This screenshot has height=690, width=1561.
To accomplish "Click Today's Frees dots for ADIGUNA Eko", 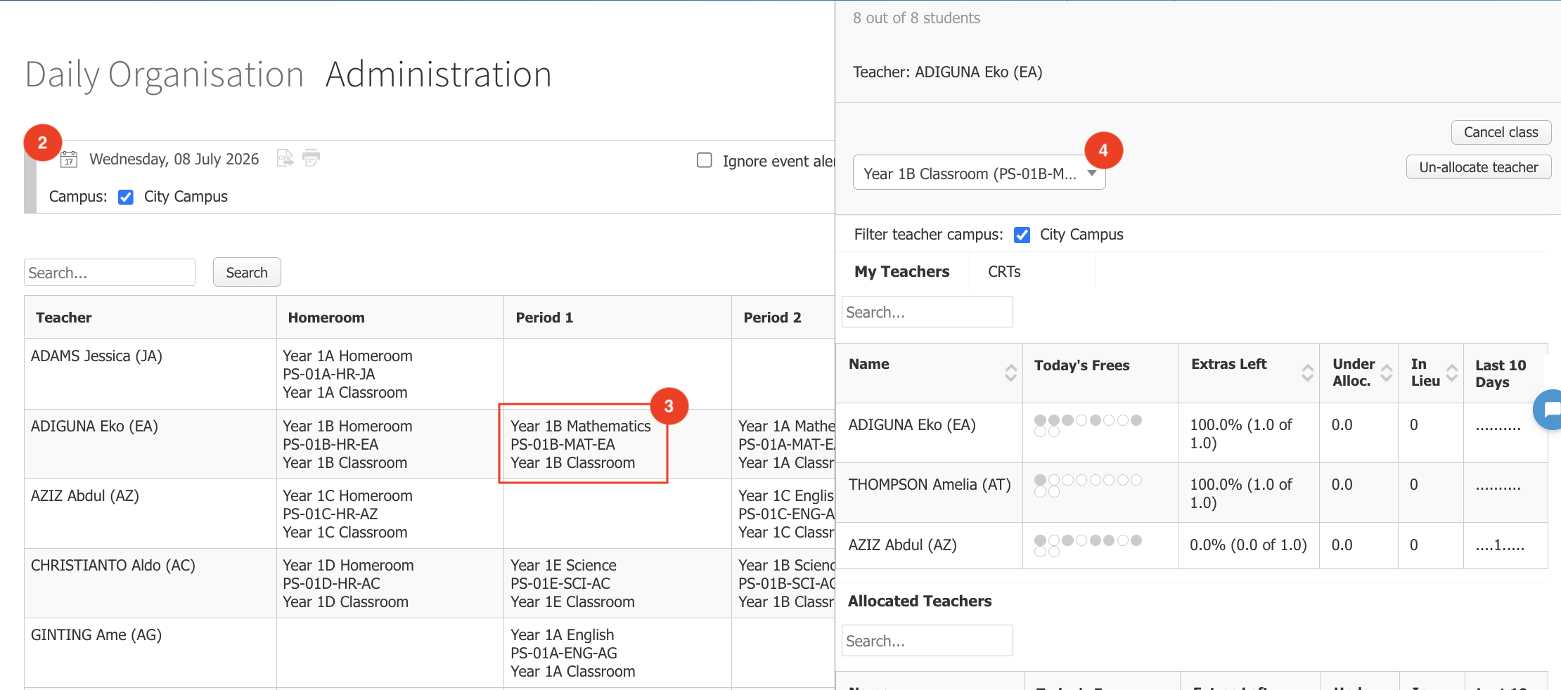I will click(1088, 426).
